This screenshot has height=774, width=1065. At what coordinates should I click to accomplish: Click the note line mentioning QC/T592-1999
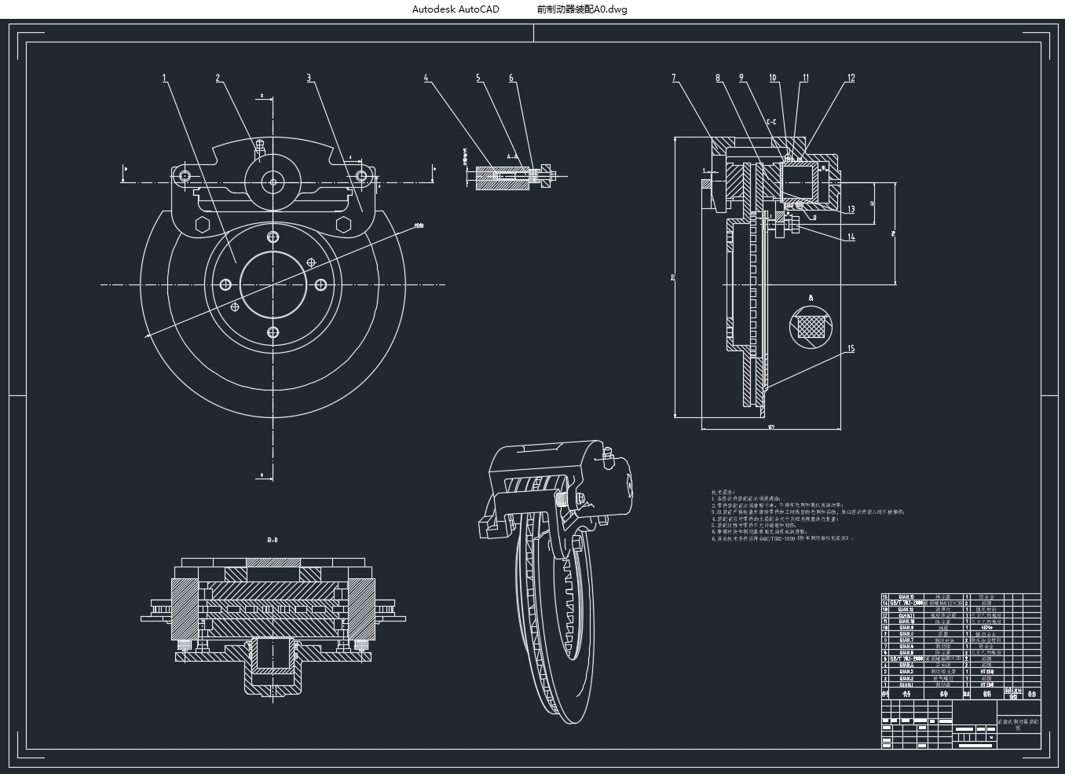click(x=783, y=538)
